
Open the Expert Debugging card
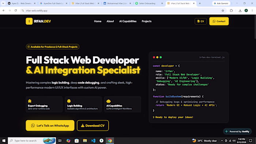[44, 104]
